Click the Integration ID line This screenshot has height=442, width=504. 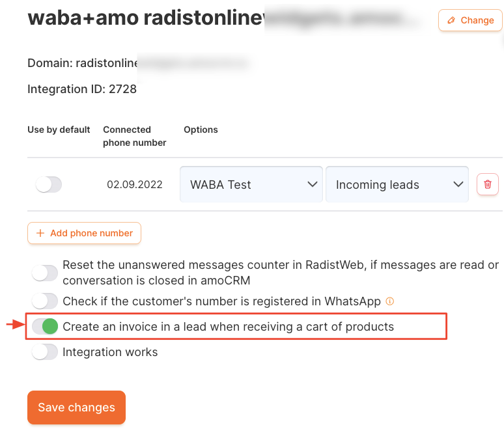82,89
